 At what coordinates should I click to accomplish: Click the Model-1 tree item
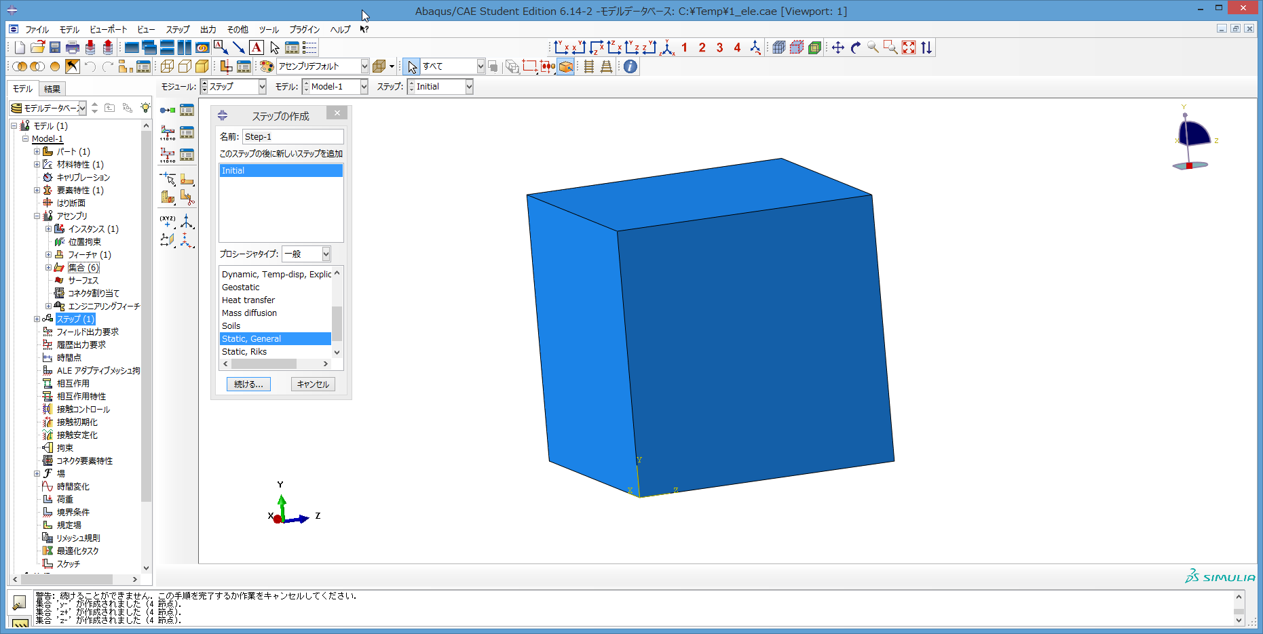(x=48, y=139)
